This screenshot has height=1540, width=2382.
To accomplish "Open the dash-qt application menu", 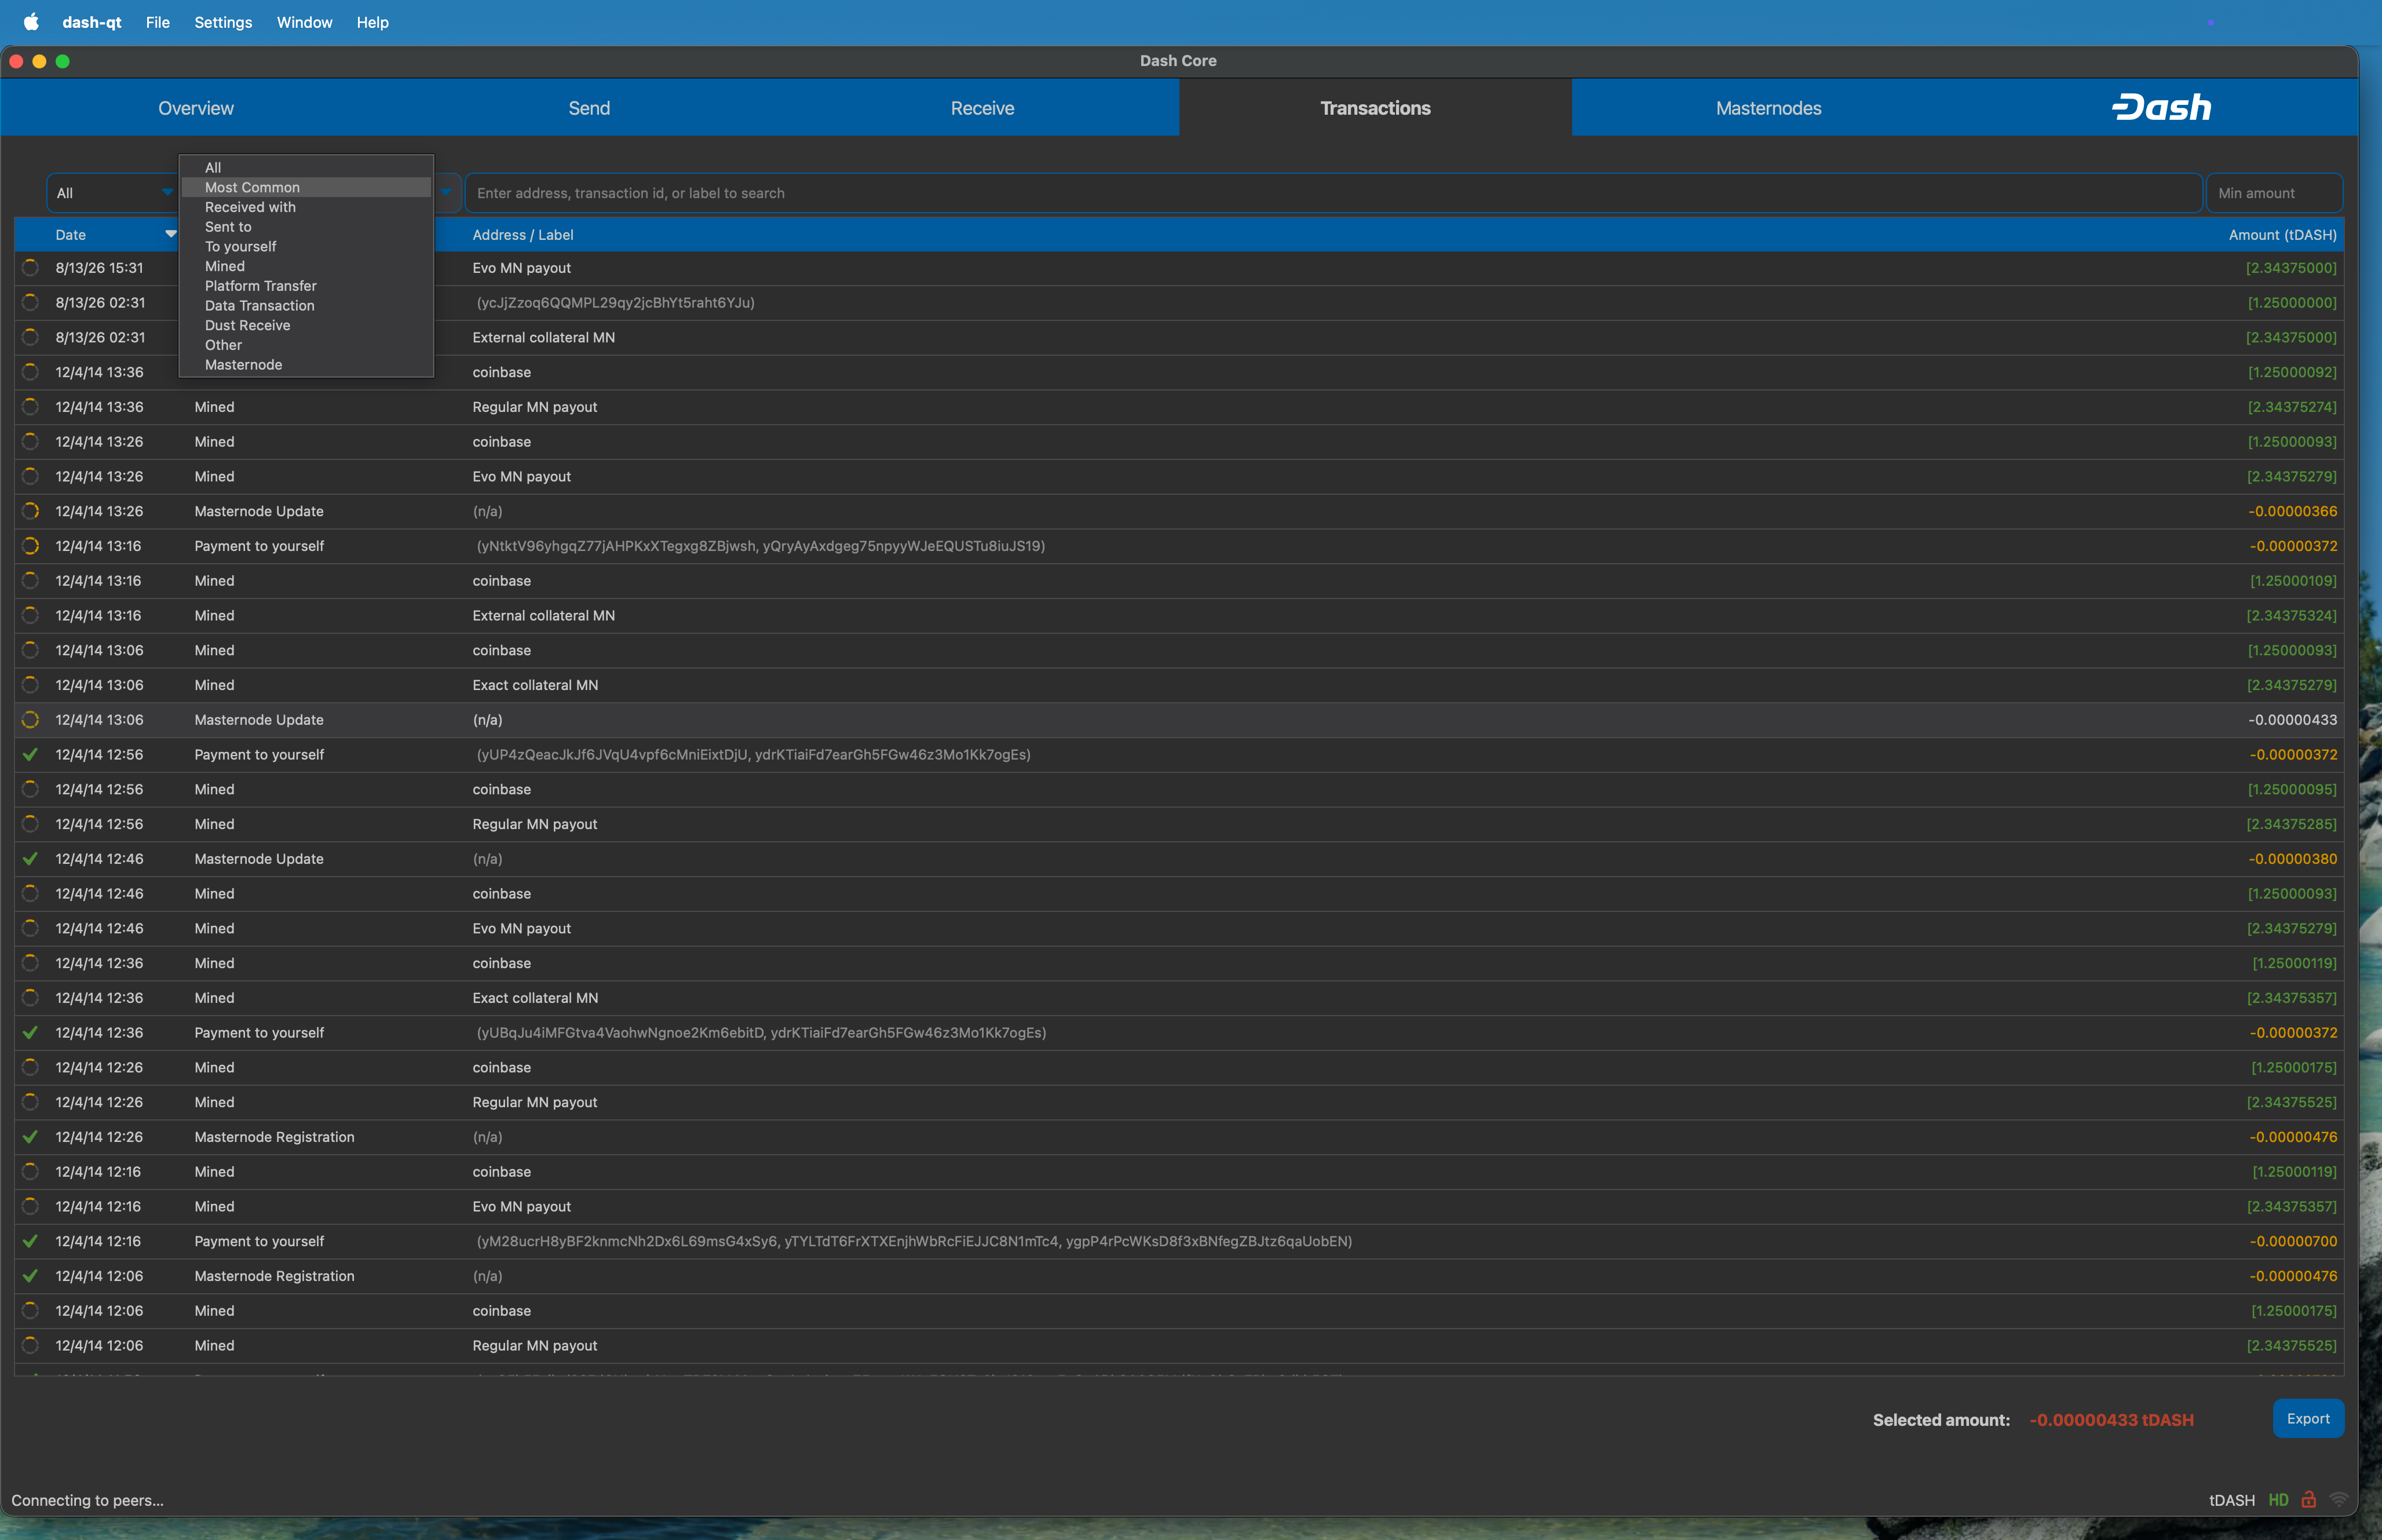I will pyautogui.click(x=92, y=22).
